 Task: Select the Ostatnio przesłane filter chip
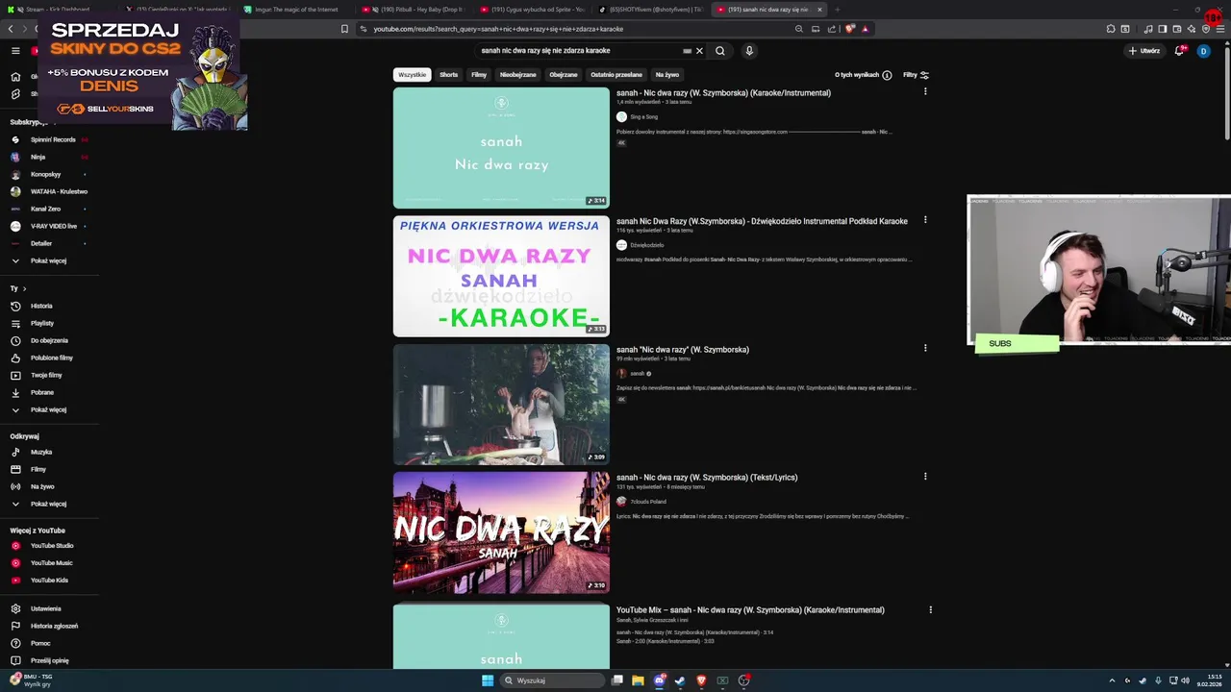coord(616,75)
